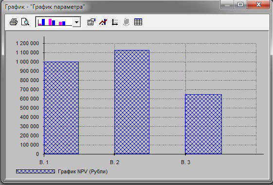Show data table grid icon
The width and height of the screenshot is (273, 185).
(138, 22)
